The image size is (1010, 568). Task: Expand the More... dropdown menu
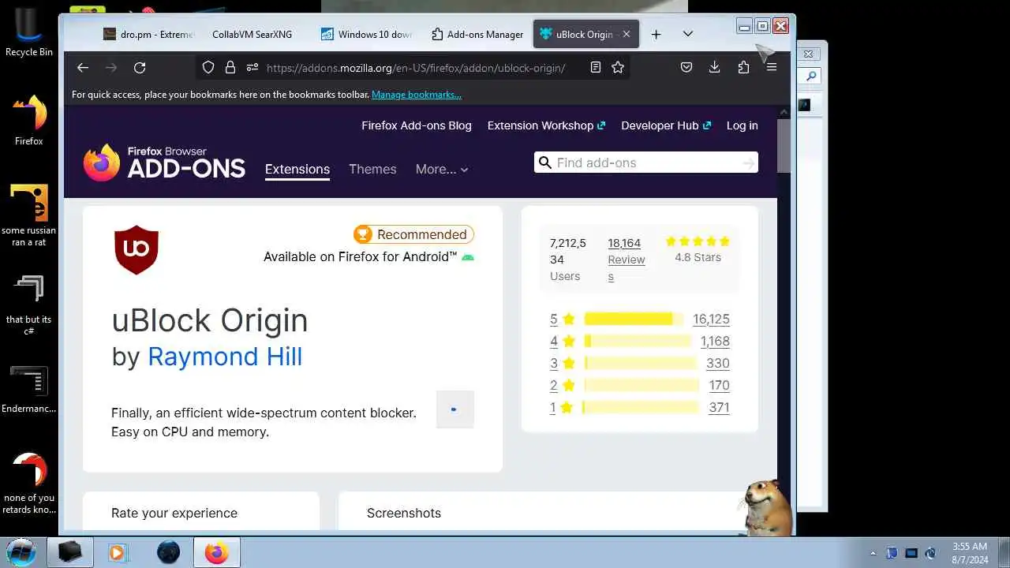coord(442,169)
